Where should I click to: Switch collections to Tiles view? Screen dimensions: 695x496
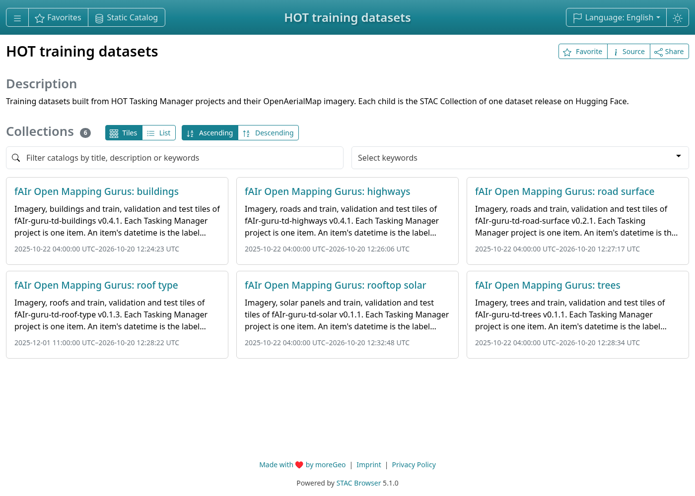coord(124,133)
